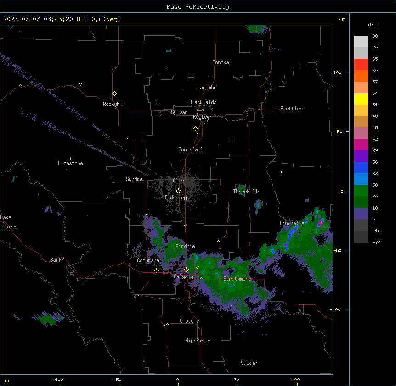Viewport: 396px width, 386px height.
Task: Click the yellow diamond marker below RedDeer
Action: (x=196, y=129)
